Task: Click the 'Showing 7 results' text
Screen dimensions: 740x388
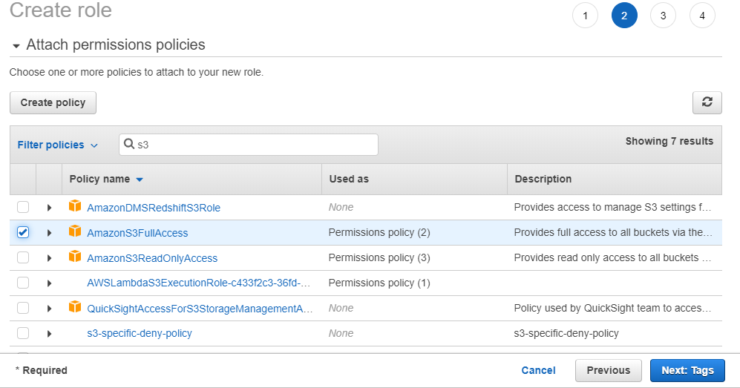Action: pos(669,141)
